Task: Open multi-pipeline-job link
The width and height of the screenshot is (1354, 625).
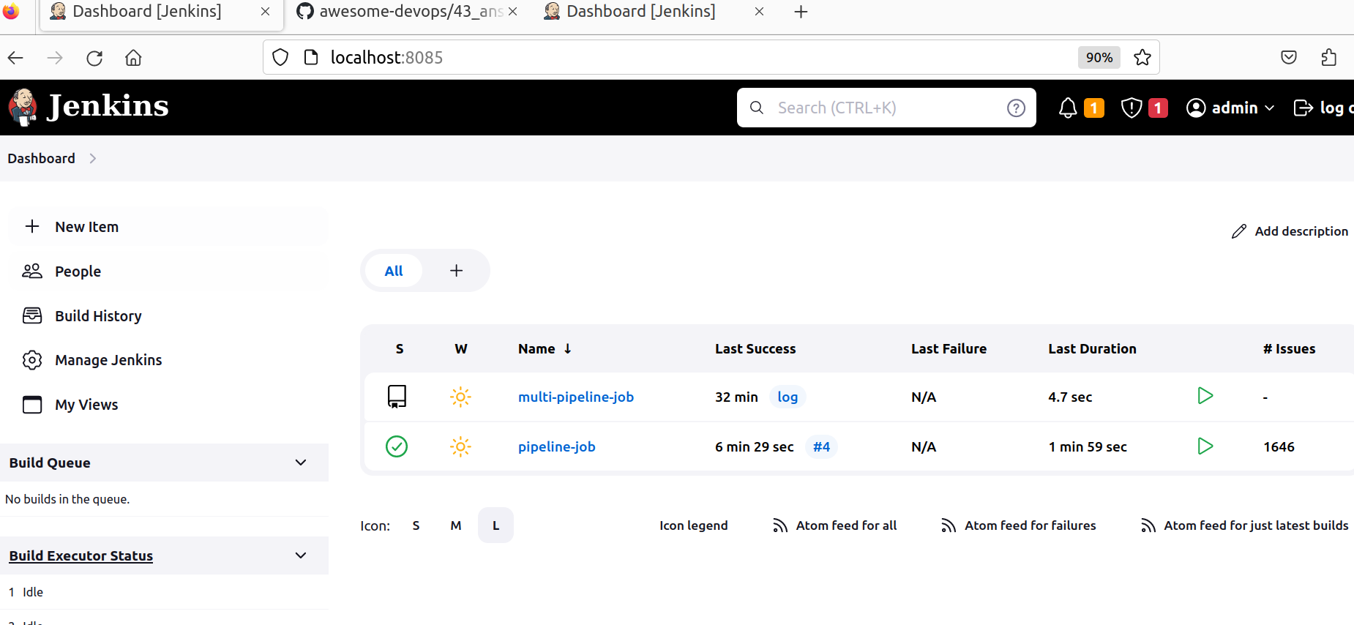Action: 576,397
